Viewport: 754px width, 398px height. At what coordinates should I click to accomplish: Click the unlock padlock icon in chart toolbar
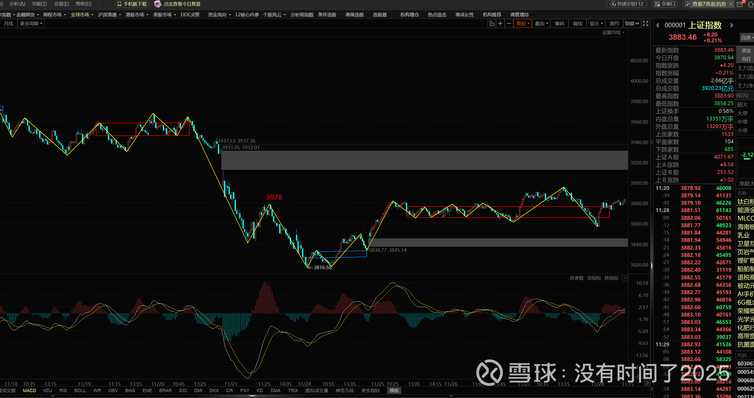point(491,24)
